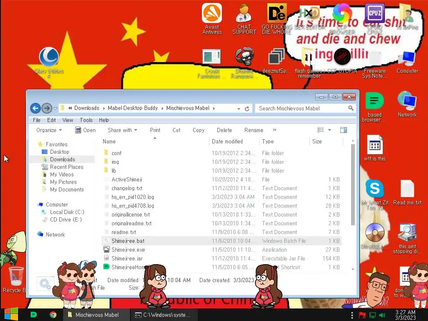Open the Edit menu
Viewport: 428px width, 321px height.
[51, 120]
